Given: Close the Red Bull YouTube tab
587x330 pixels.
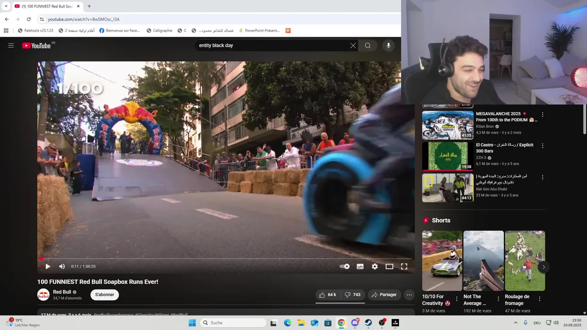Looking at the screenshot, I should [78, 6].
